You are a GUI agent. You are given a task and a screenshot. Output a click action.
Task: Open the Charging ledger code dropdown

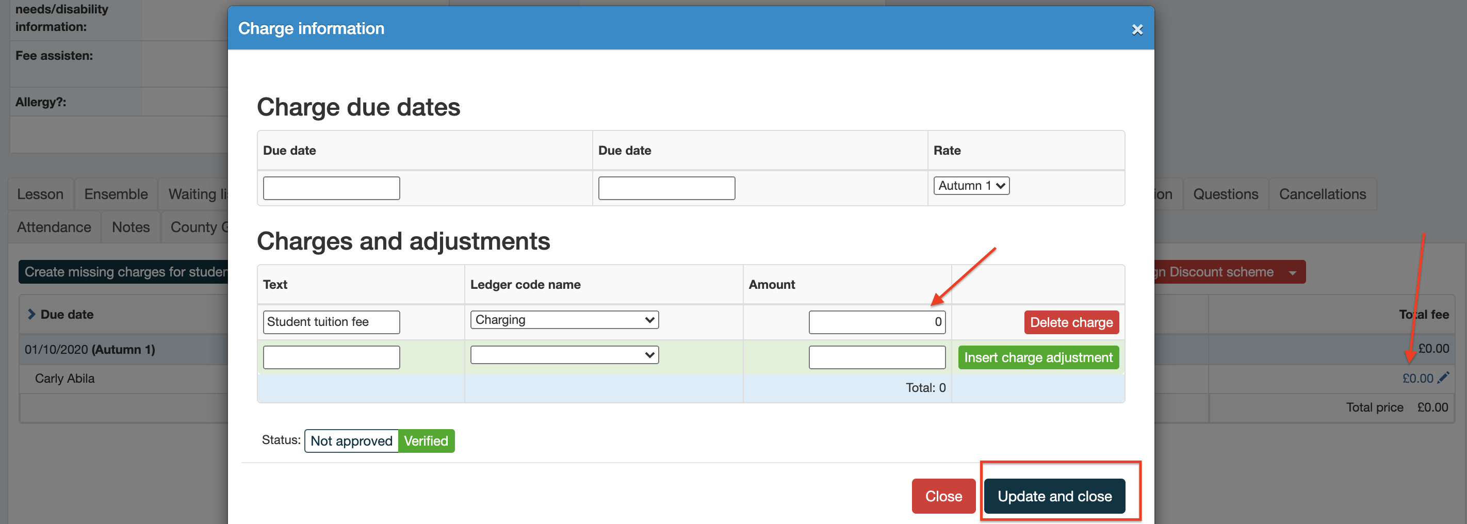(564, 320)
